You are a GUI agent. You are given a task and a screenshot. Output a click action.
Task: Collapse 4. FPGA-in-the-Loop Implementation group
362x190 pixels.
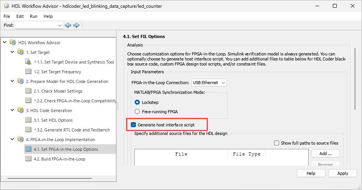point(12,139)
